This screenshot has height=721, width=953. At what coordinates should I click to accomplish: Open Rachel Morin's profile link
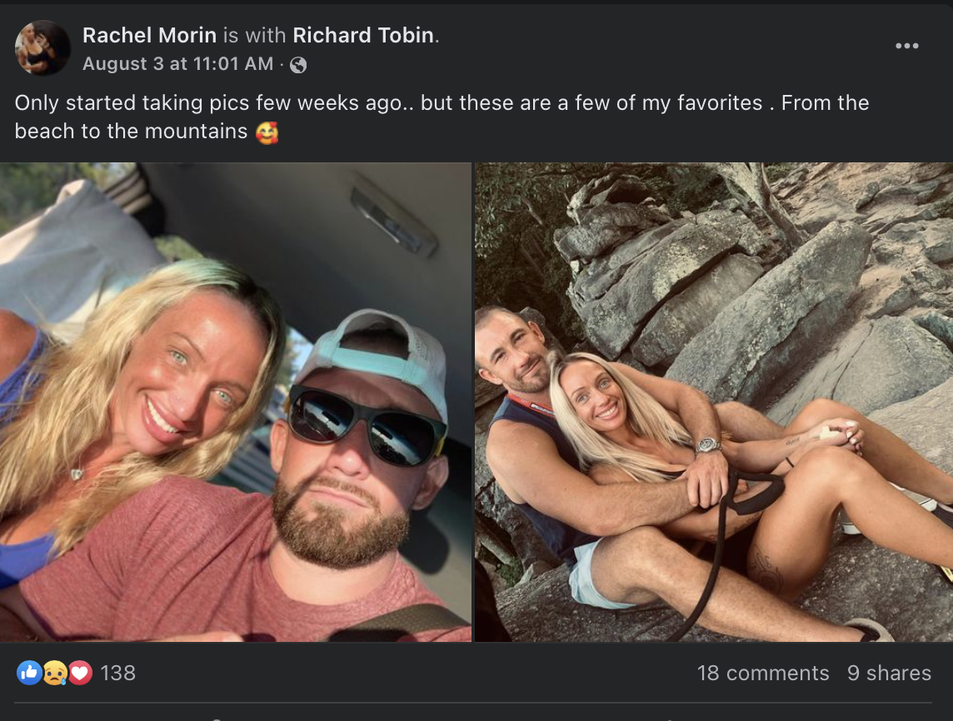click(150, 35)
